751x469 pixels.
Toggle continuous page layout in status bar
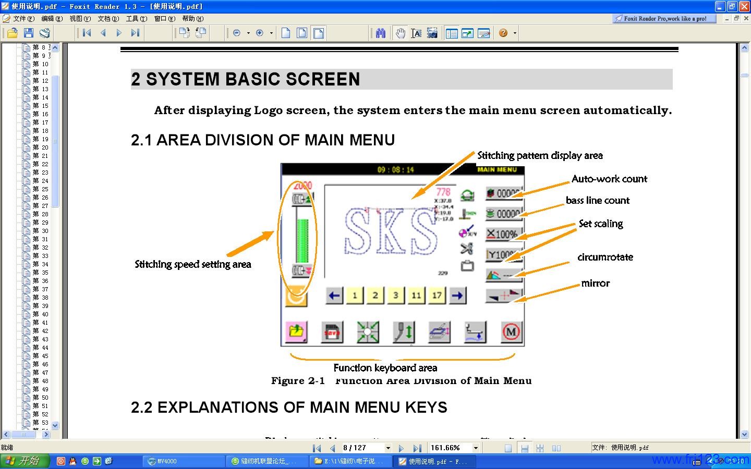pyautogui.click(x=525, y=448)
